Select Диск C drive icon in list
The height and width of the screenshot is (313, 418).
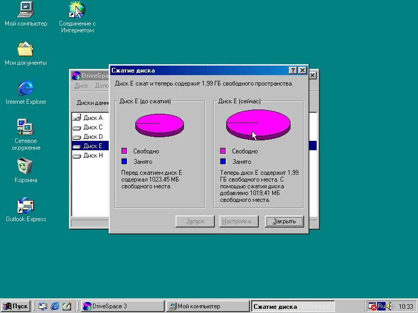click(x=77, y=127)
